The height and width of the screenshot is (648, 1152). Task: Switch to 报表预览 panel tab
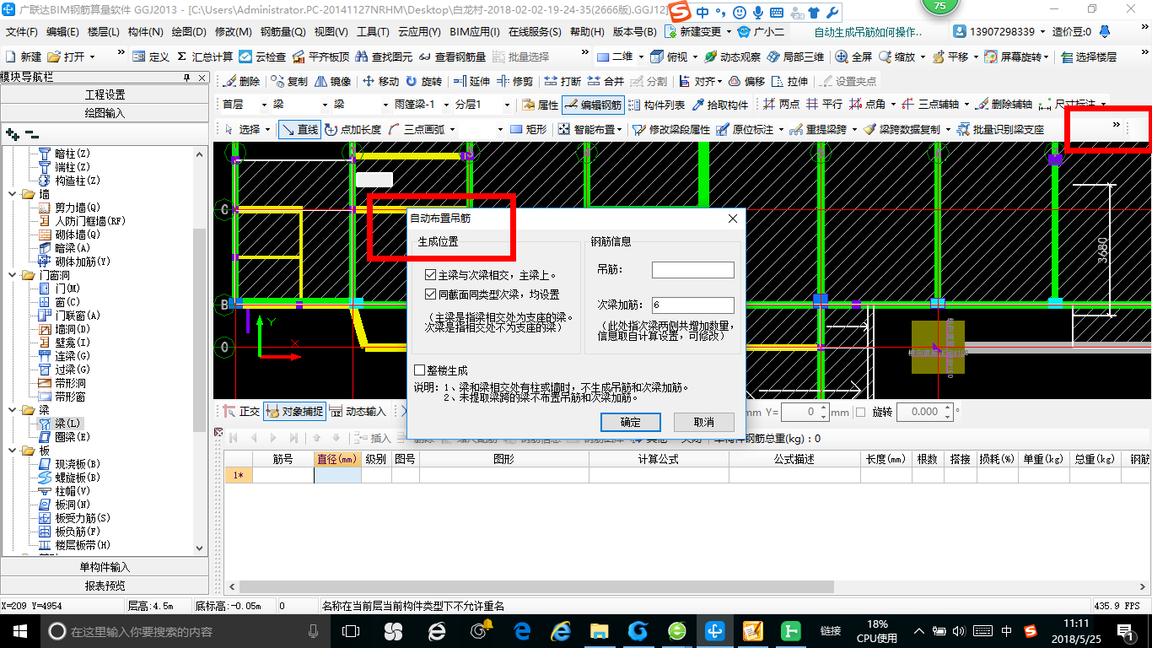pyautogui.click(x=105, y=586)
